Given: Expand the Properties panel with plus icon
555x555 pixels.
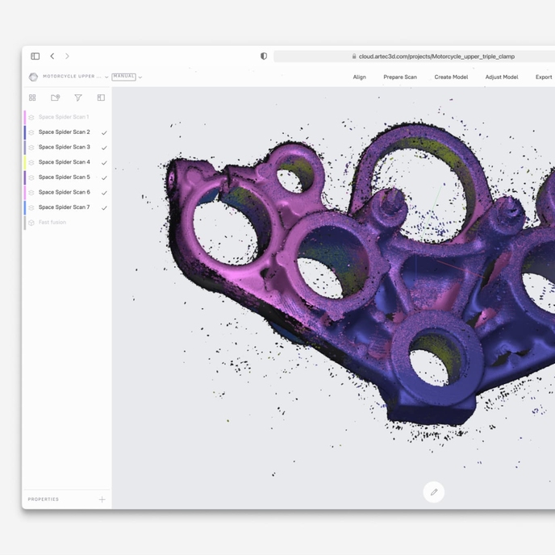Looking at the screenshot, I should (x=102, y=499).
